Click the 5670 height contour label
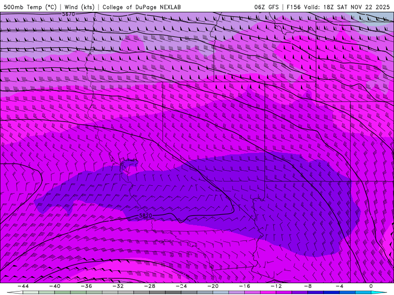 click(x=68, y=14)
